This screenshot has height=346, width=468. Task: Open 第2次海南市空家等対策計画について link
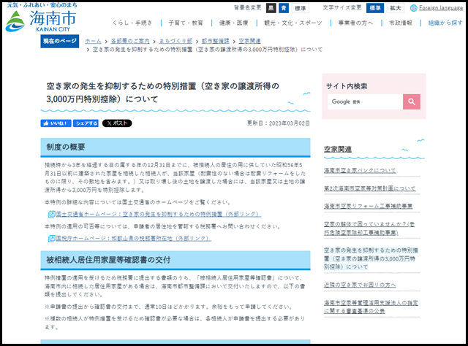[x=369, y=188]
